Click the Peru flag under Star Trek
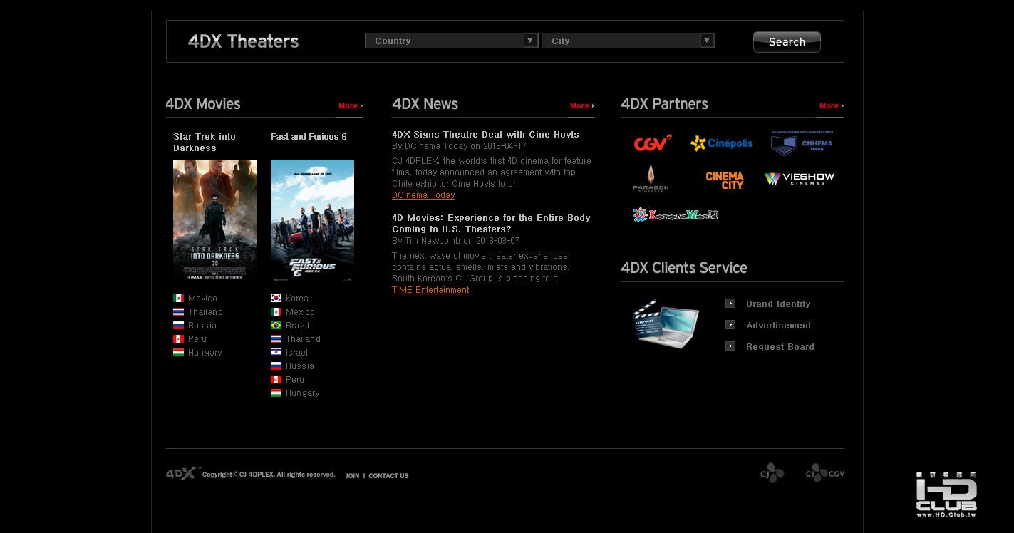 coord(178,339)
